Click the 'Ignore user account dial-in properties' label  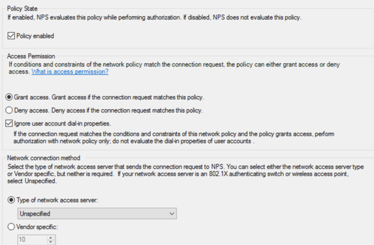pyautogui.click(x=63, y=124)
